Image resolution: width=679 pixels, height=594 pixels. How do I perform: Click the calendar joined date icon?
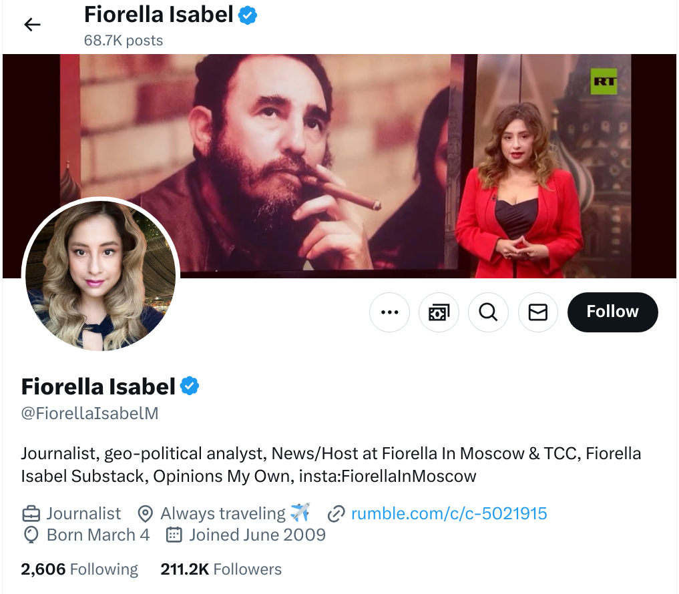[174, 535]
